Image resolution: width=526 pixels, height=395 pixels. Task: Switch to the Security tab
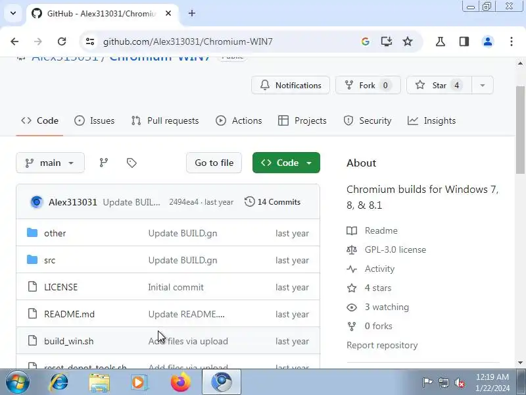(368, 120)
